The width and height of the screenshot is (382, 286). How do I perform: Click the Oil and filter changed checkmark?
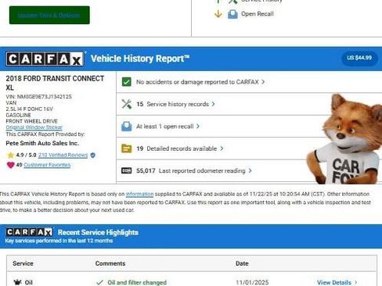[99, 282]
